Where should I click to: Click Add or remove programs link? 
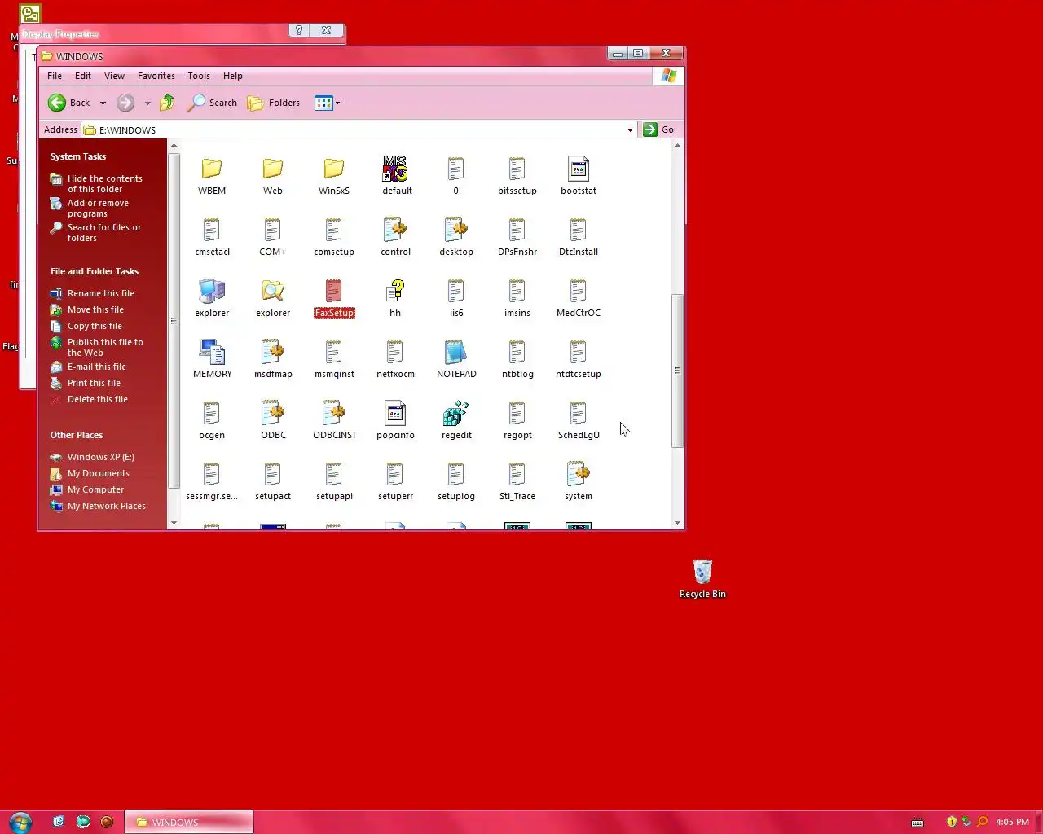pos(98,208)
